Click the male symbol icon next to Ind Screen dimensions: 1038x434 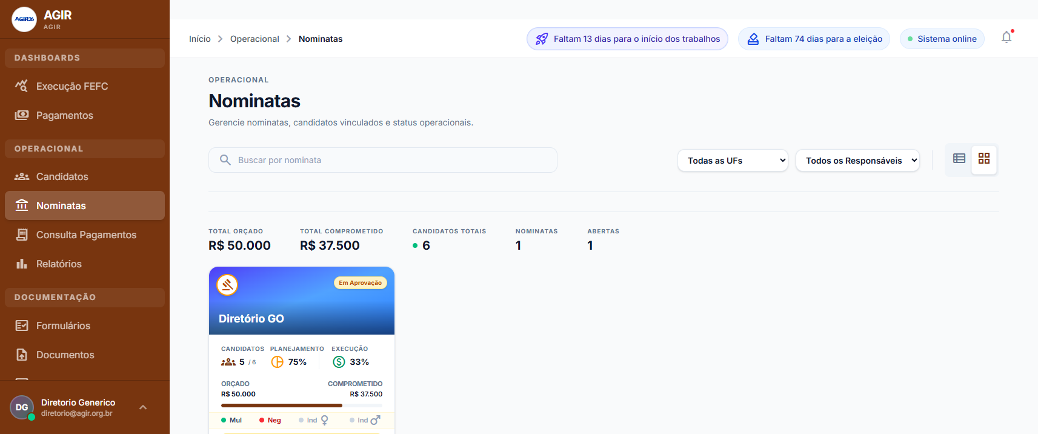pyautogui.click(x=375, y=420)
